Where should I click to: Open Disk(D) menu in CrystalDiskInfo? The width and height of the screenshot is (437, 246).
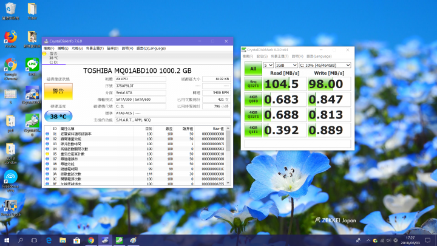(x=113, y=48)
